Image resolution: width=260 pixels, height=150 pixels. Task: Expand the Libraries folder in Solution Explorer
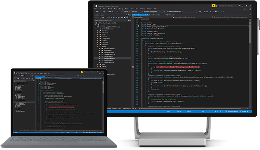tap(96, 25)
